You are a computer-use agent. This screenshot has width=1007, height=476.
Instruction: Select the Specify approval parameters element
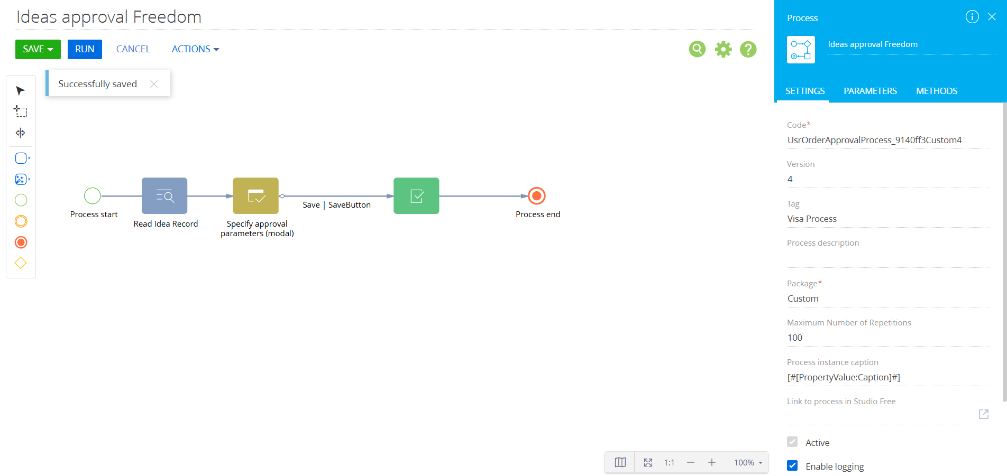(x=256, y=196)
